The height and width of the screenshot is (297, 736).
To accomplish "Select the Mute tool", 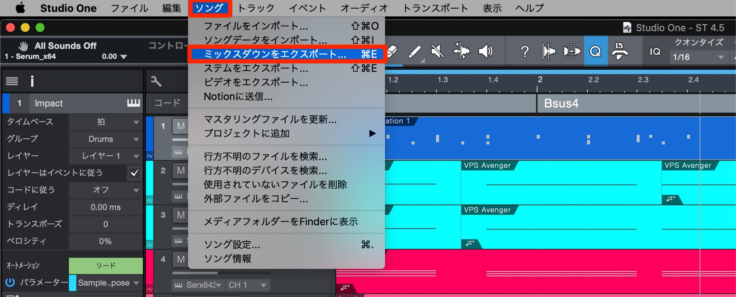I will 437,51.
